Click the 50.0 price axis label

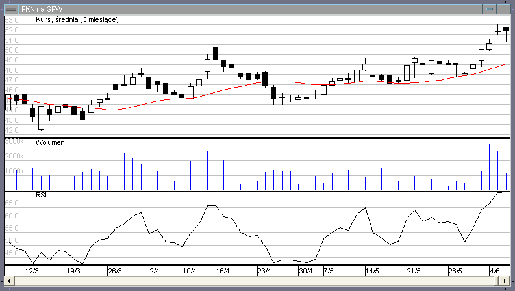click(x=12, y=50)
